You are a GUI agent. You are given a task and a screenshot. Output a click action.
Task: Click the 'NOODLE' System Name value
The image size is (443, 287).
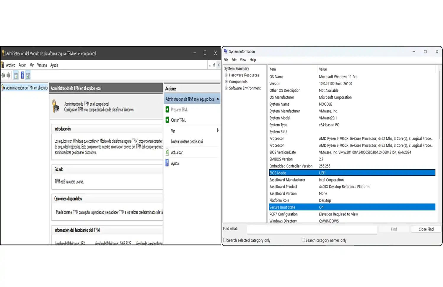[x=325, y=104]
